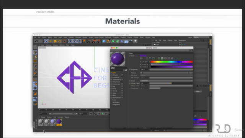Enable the Bump channel checkbox
The height and width of the screenshot is (138, 245).
pyautogui.click(x=122, y=89)
